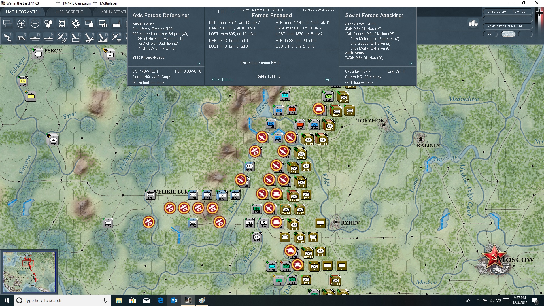Select the F2 rail transport mode icon

21,37
